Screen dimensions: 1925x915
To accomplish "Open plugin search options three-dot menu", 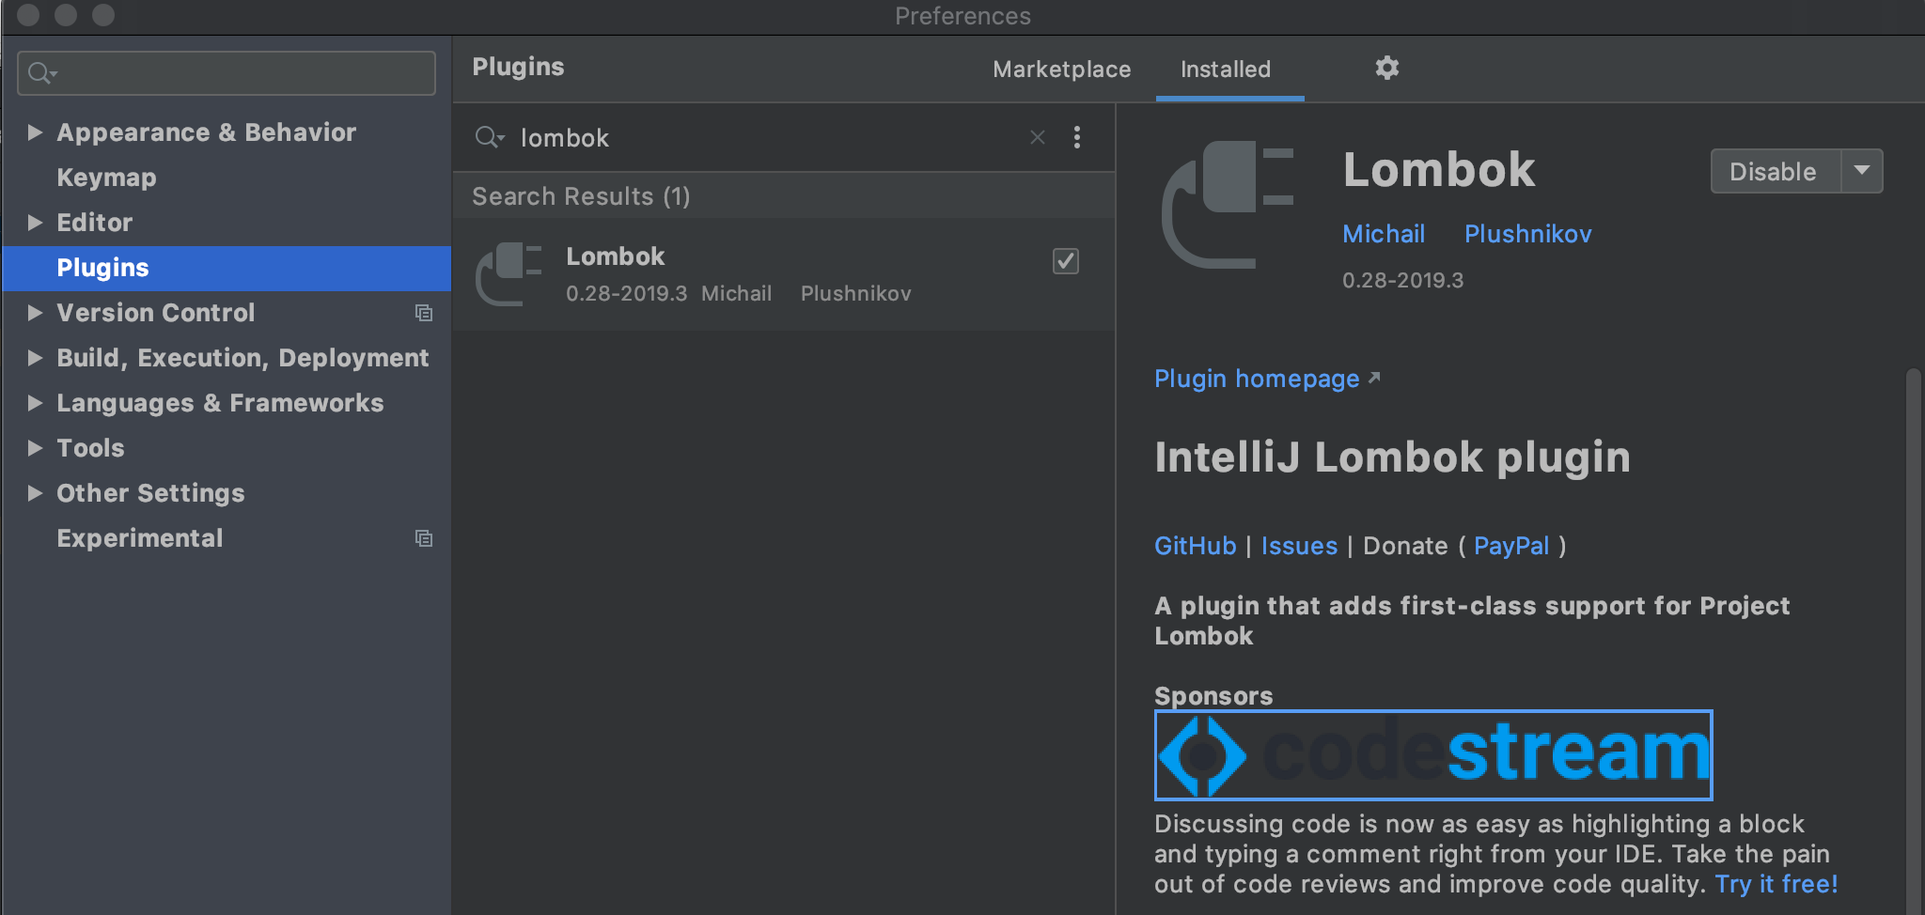I will [x=1077, y=137].
